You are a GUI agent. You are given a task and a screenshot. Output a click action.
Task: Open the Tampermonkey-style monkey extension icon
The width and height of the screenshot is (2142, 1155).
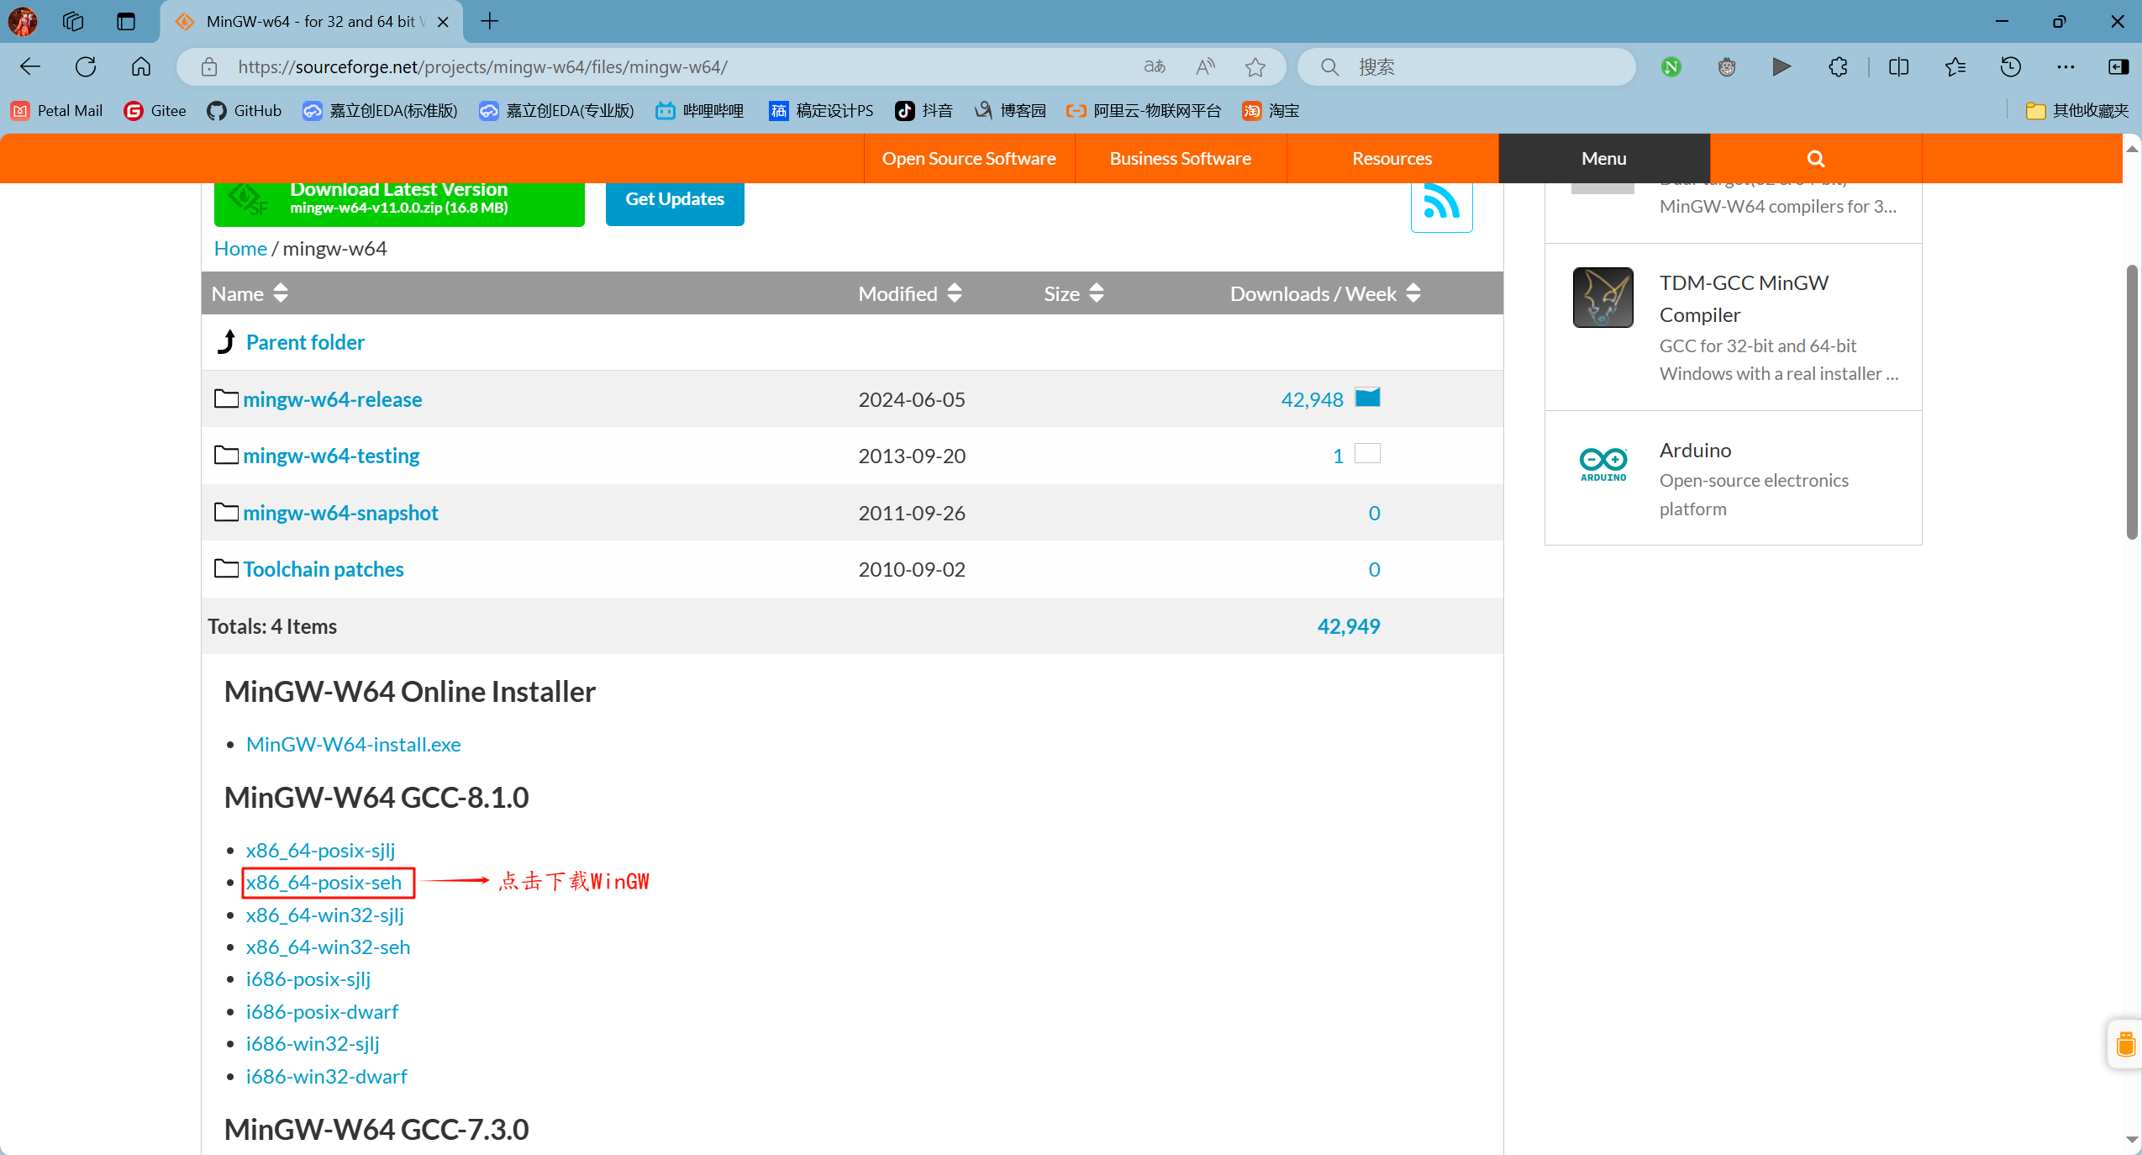click(1727, 66)
